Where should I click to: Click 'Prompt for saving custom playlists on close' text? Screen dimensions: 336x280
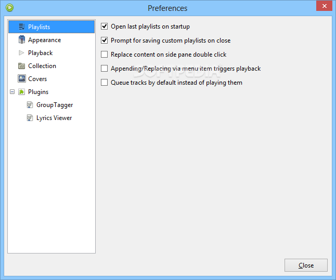tap(171, 41)
